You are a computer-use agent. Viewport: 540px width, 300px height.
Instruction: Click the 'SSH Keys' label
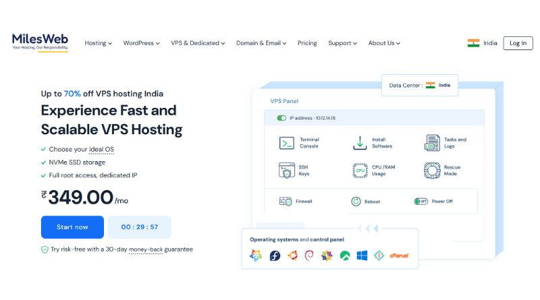coord(304,171)
